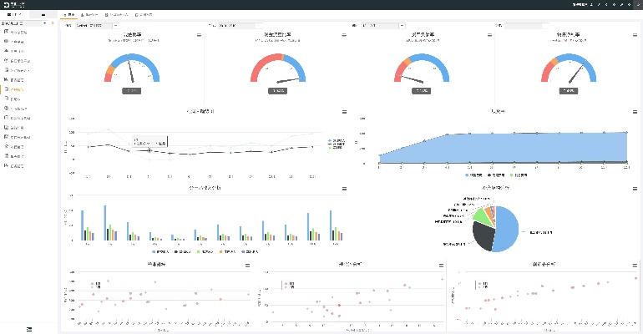Click the collapse icon at the sidebar bottom
Viewport: 643px width, 334px height.
coord(30,327)
